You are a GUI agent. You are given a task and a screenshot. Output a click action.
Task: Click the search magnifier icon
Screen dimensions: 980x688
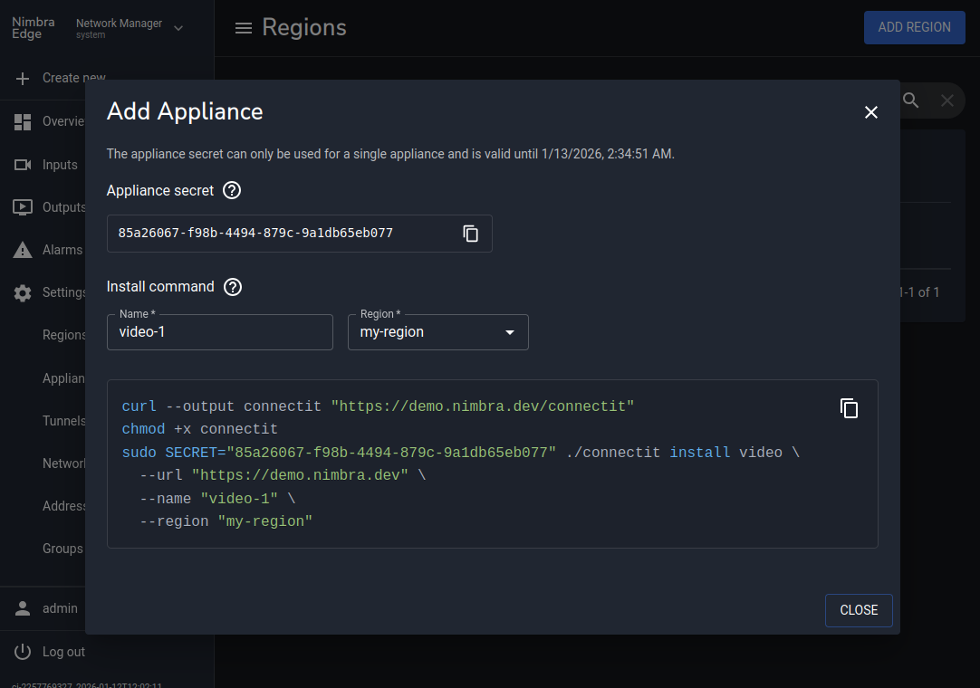tap(911, 100)
